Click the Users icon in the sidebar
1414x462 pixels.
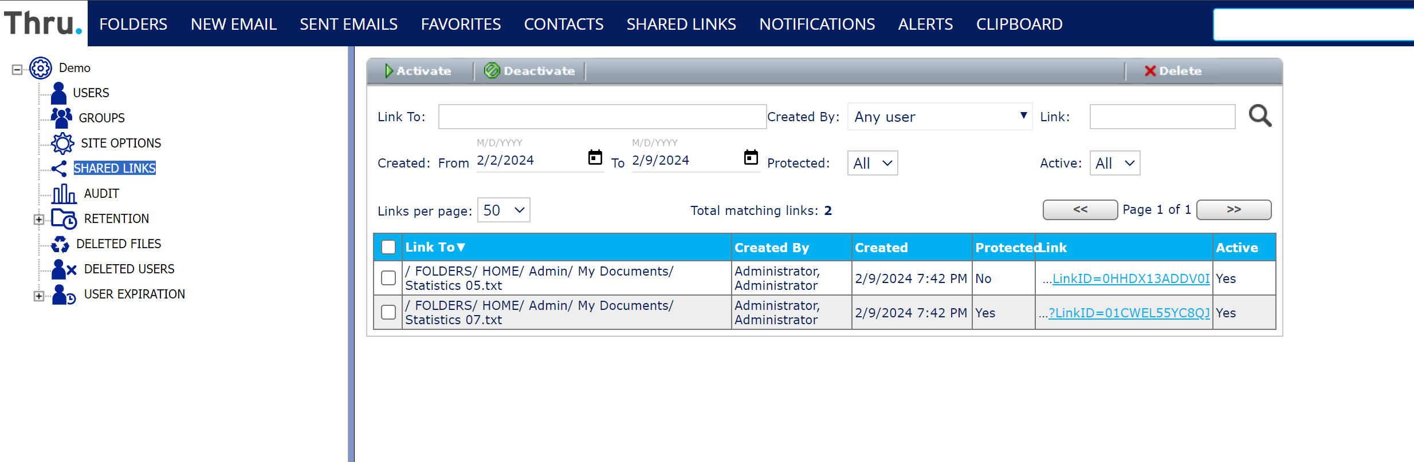58,93
